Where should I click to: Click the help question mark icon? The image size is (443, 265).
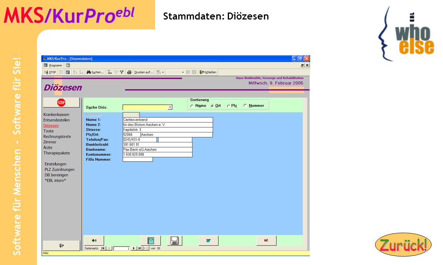[x=68, y=65]
